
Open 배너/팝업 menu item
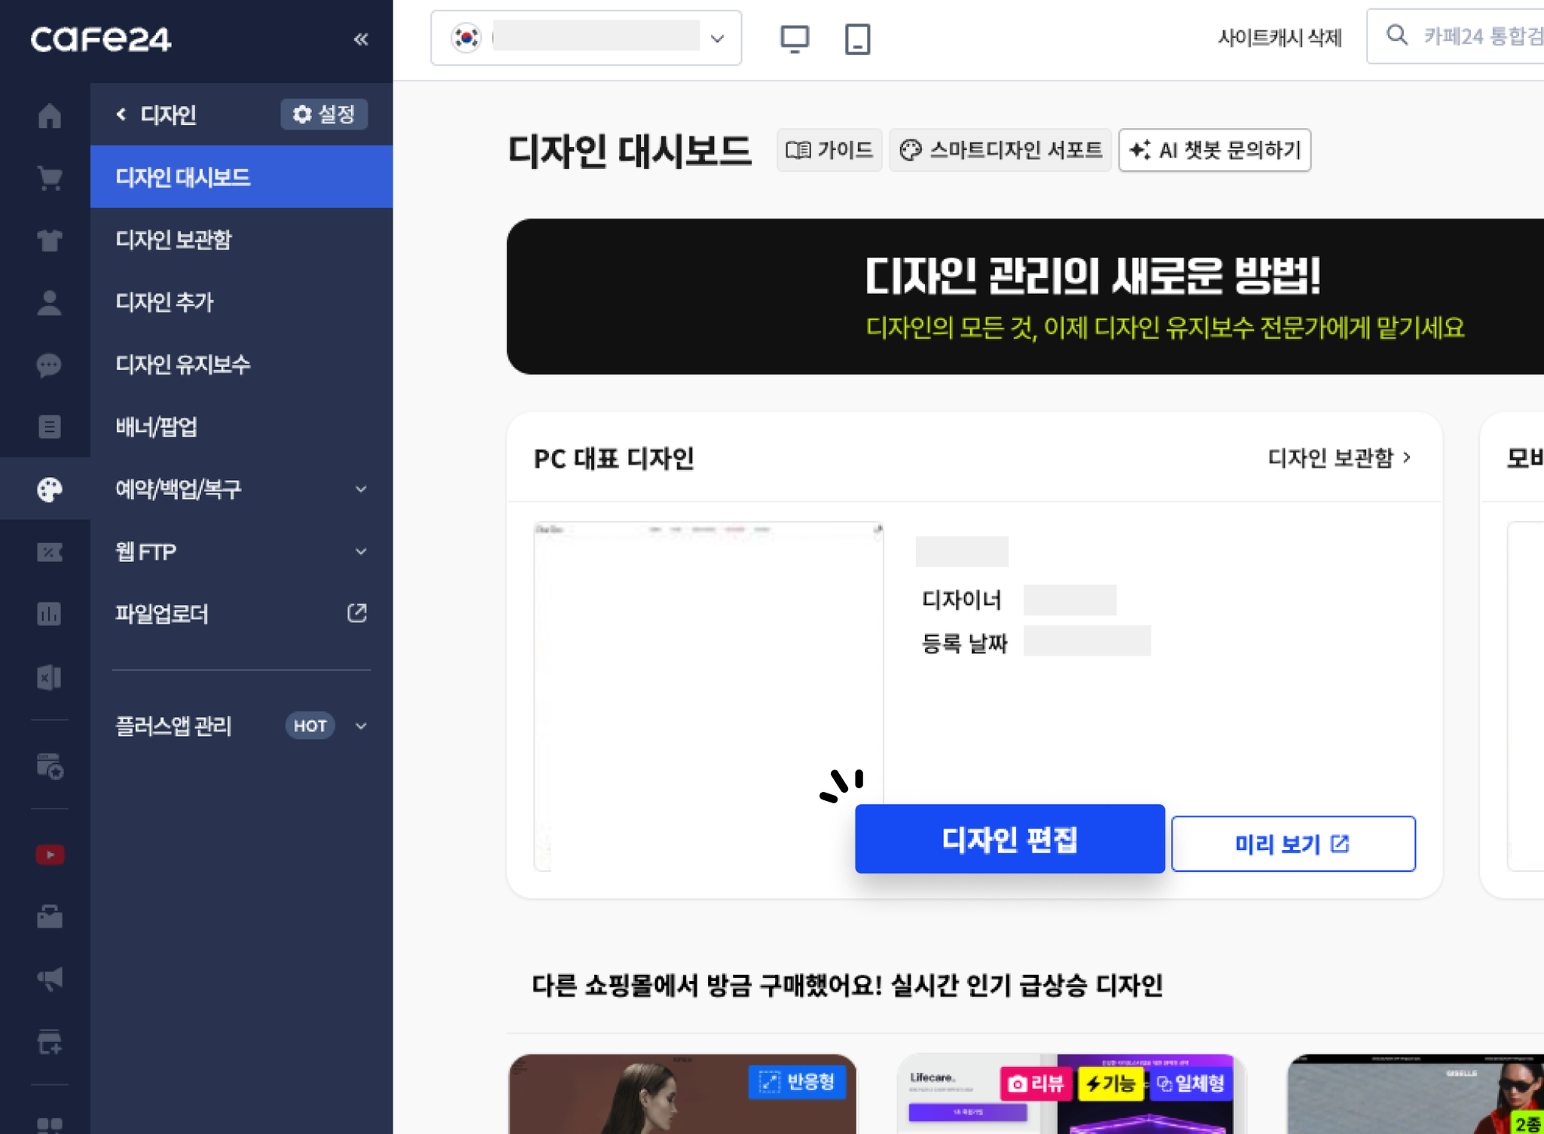coord(241,426)
